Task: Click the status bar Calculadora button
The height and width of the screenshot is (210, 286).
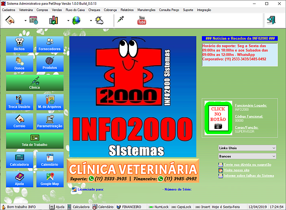Action: click(78, 207)
